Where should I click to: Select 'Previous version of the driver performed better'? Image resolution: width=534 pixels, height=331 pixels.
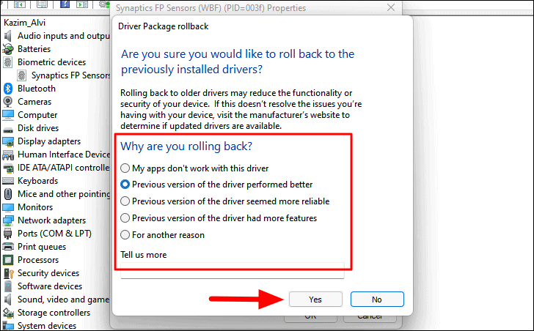[125, 185]
